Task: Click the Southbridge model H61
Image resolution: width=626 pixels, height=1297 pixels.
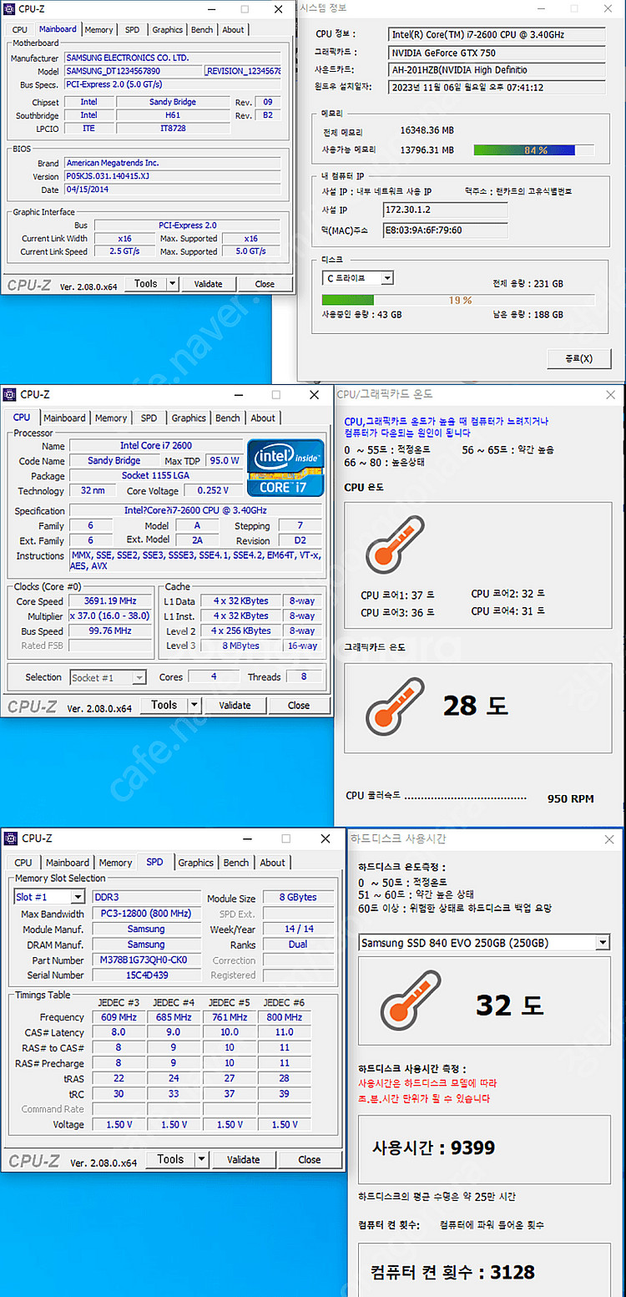Action: 173,115
